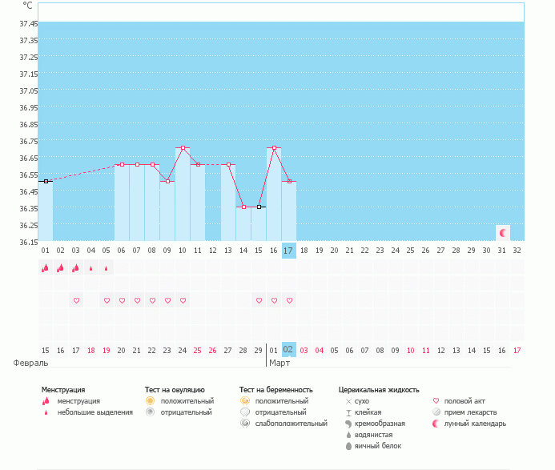Click the negative ovulation test legend icon

(x=150, y=412)
